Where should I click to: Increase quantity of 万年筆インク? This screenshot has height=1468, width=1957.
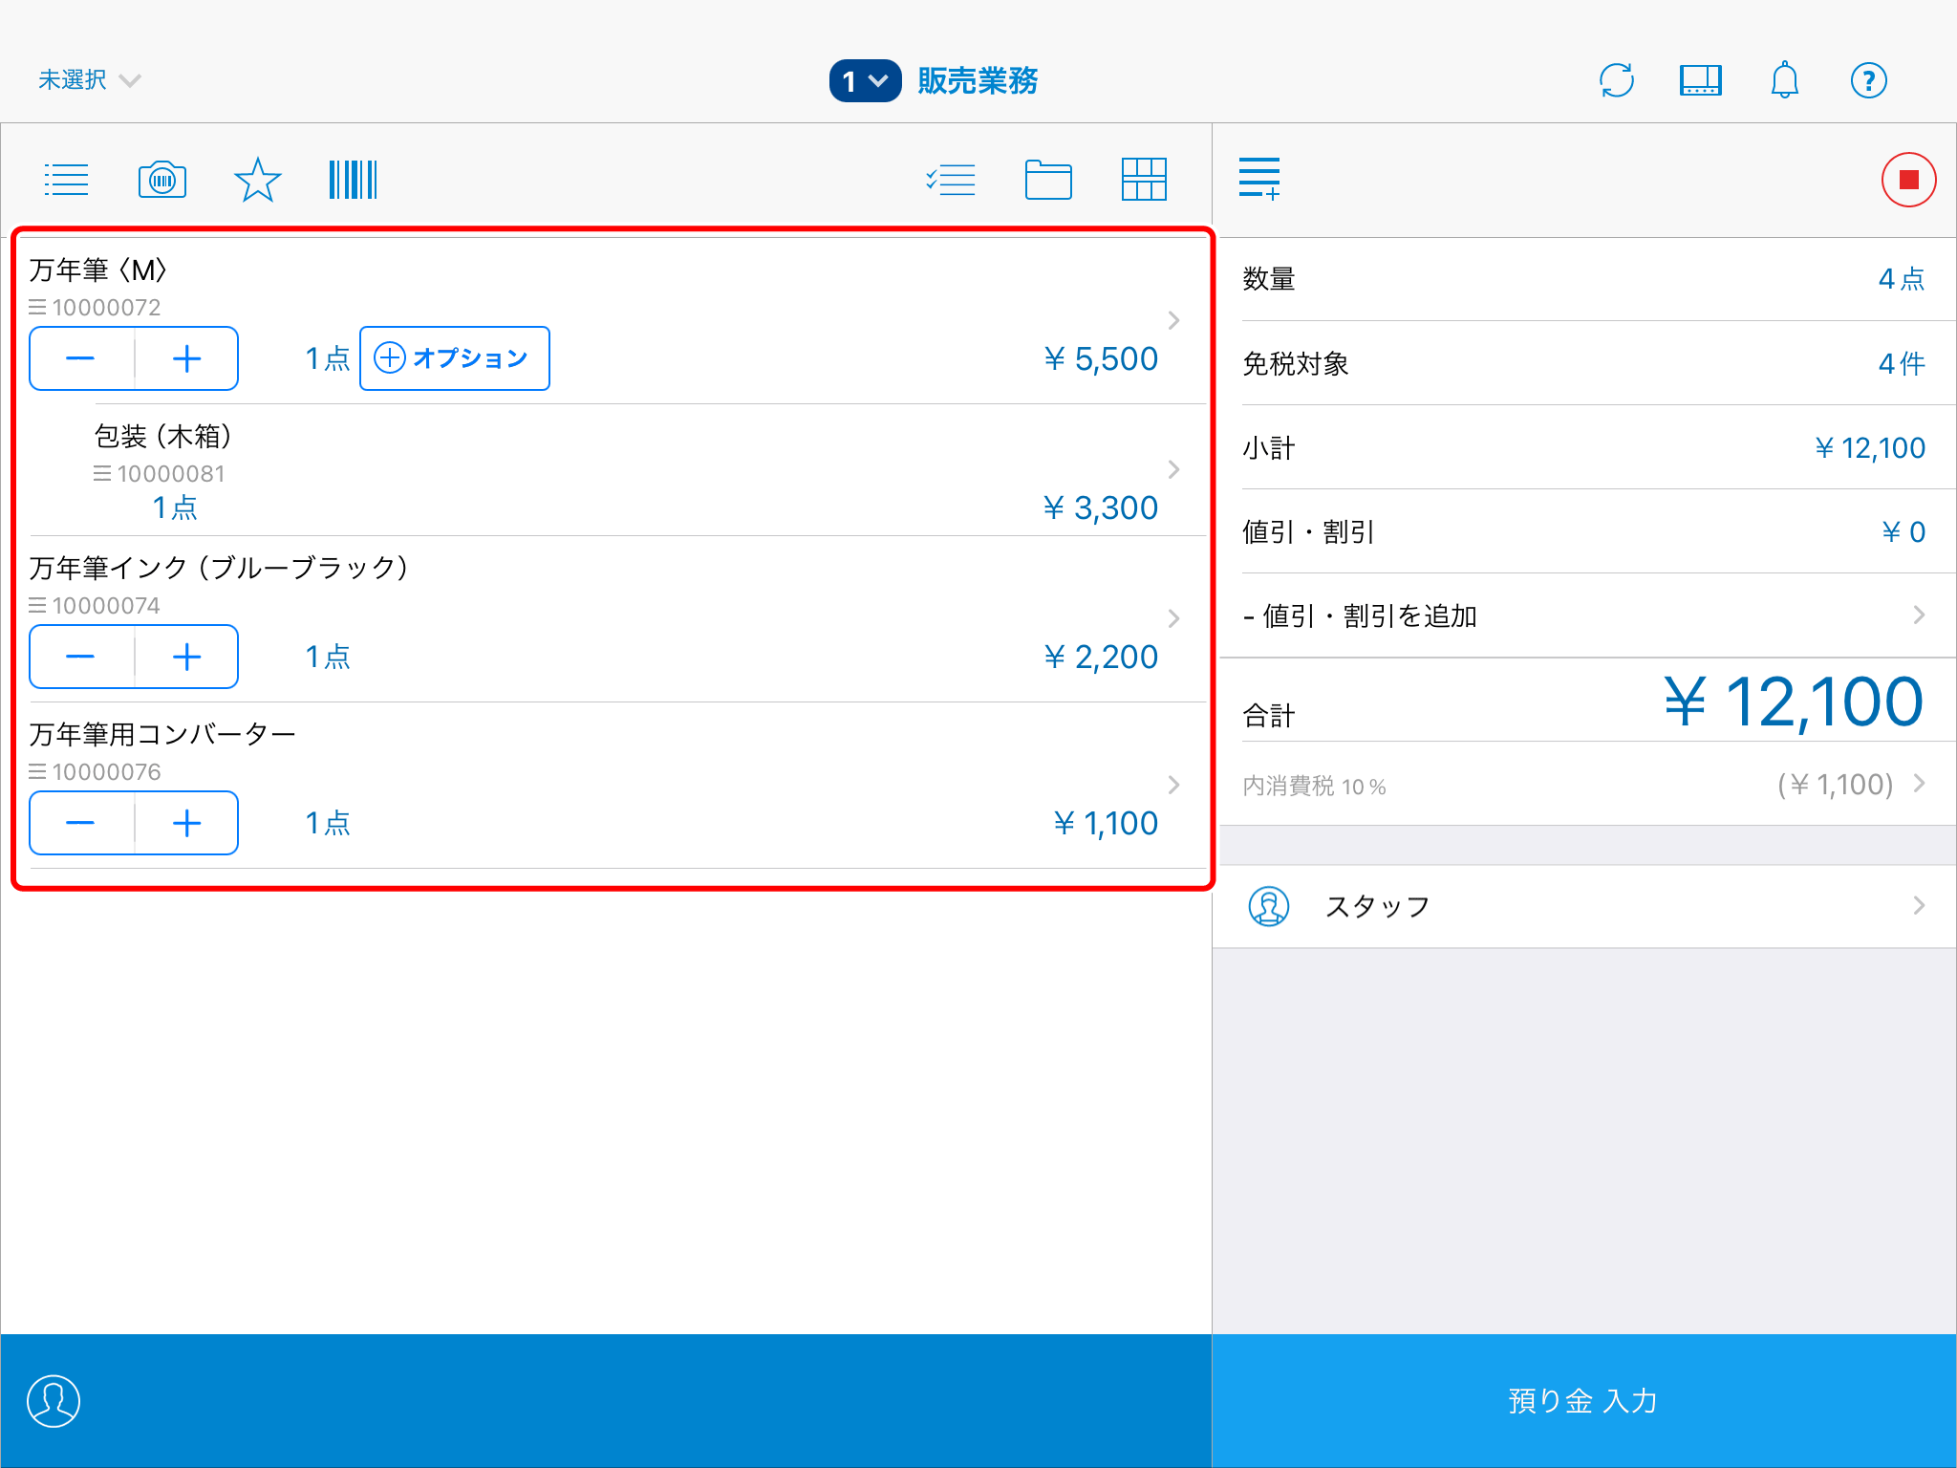[x=186, y=657]
